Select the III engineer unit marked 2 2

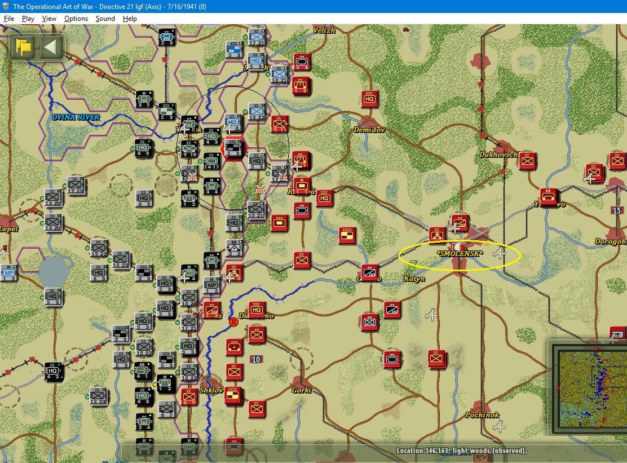pos(235,248)
